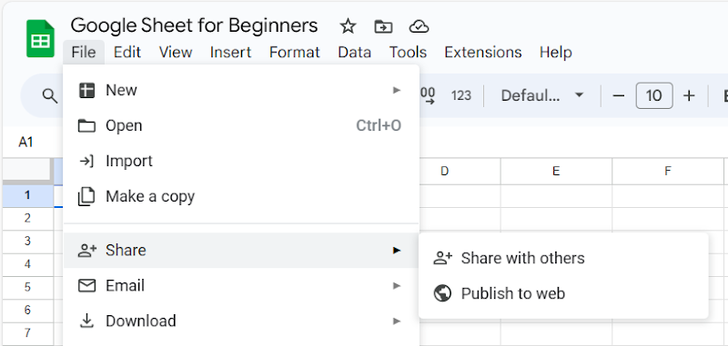Expand the Download submenu entry
728x346 pixels.
[241, 321]
